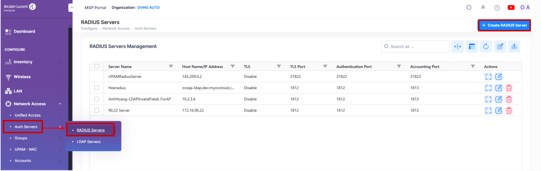541x171 pixels.
Task: Refresh the RADIUS servers table
Action: coord(486,46)
